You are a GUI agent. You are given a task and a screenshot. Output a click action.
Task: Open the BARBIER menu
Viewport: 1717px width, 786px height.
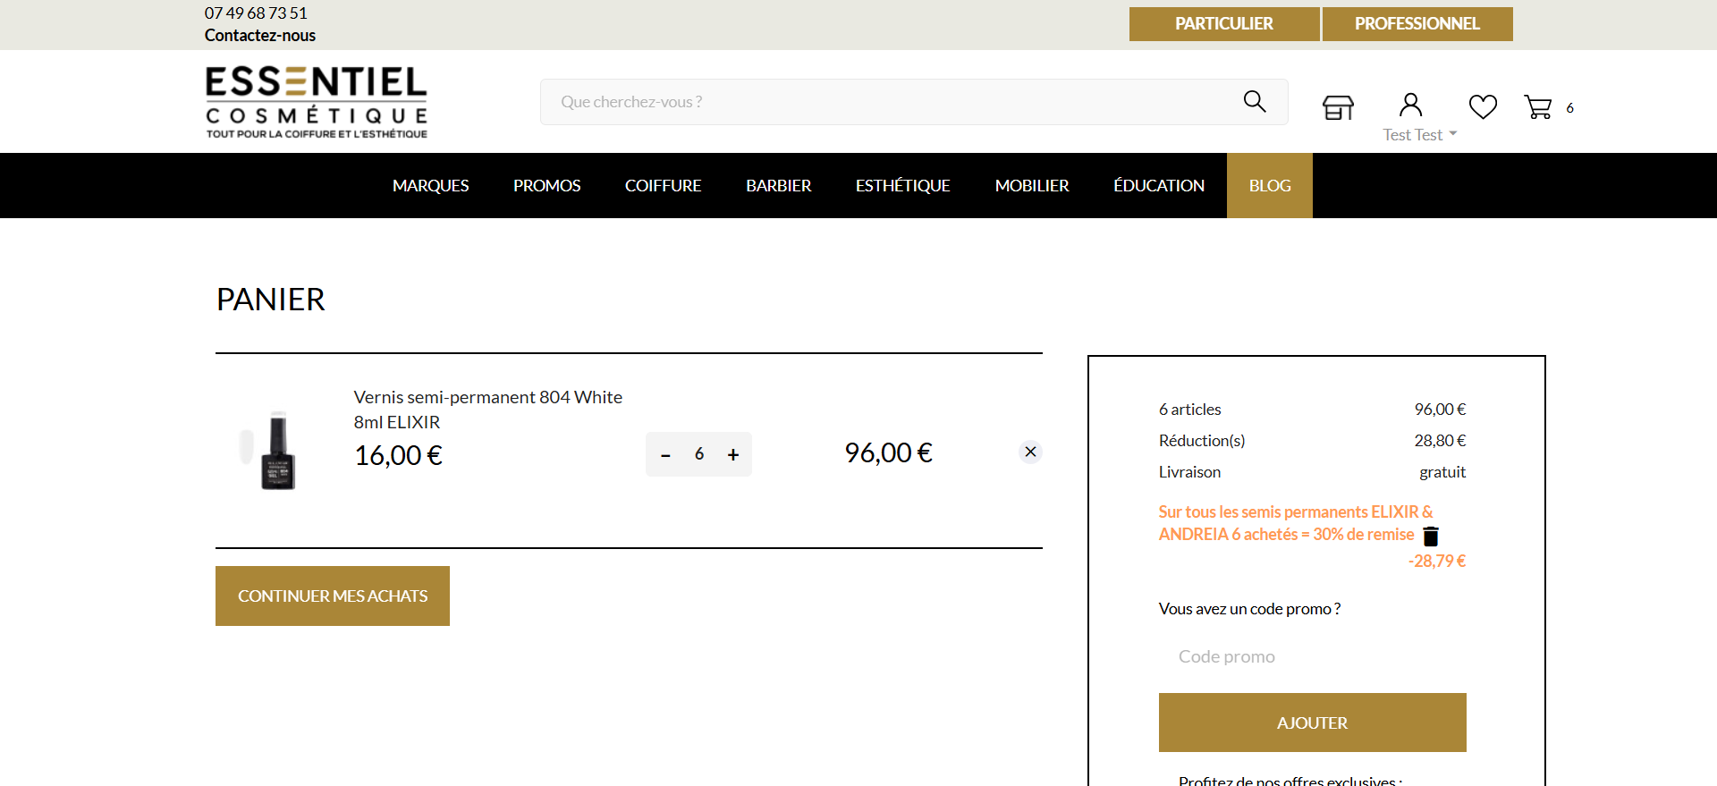(778, 185)
